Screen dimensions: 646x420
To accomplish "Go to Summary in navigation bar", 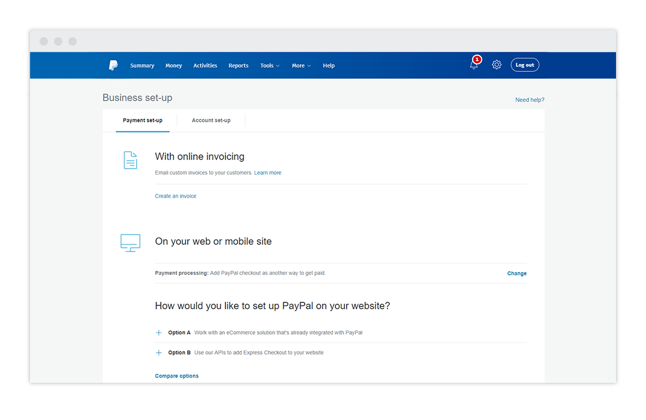I will coord(142,65).
